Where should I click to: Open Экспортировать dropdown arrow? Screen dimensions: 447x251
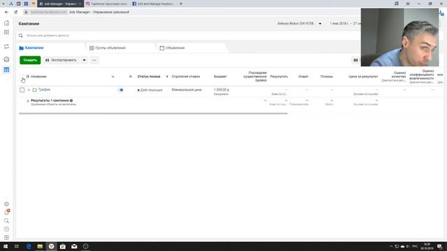(84, 60)
